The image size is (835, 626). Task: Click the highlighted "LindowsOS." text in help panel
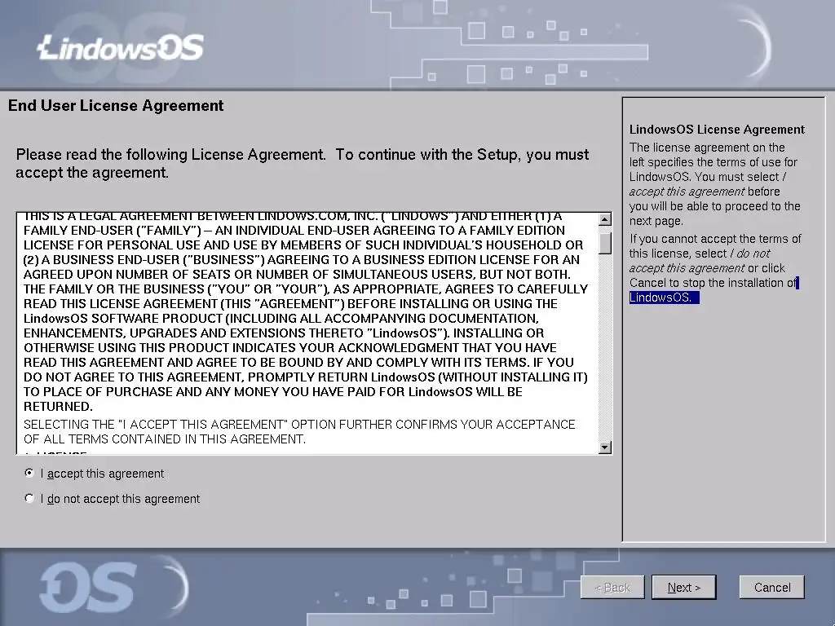tap(664, 298)
